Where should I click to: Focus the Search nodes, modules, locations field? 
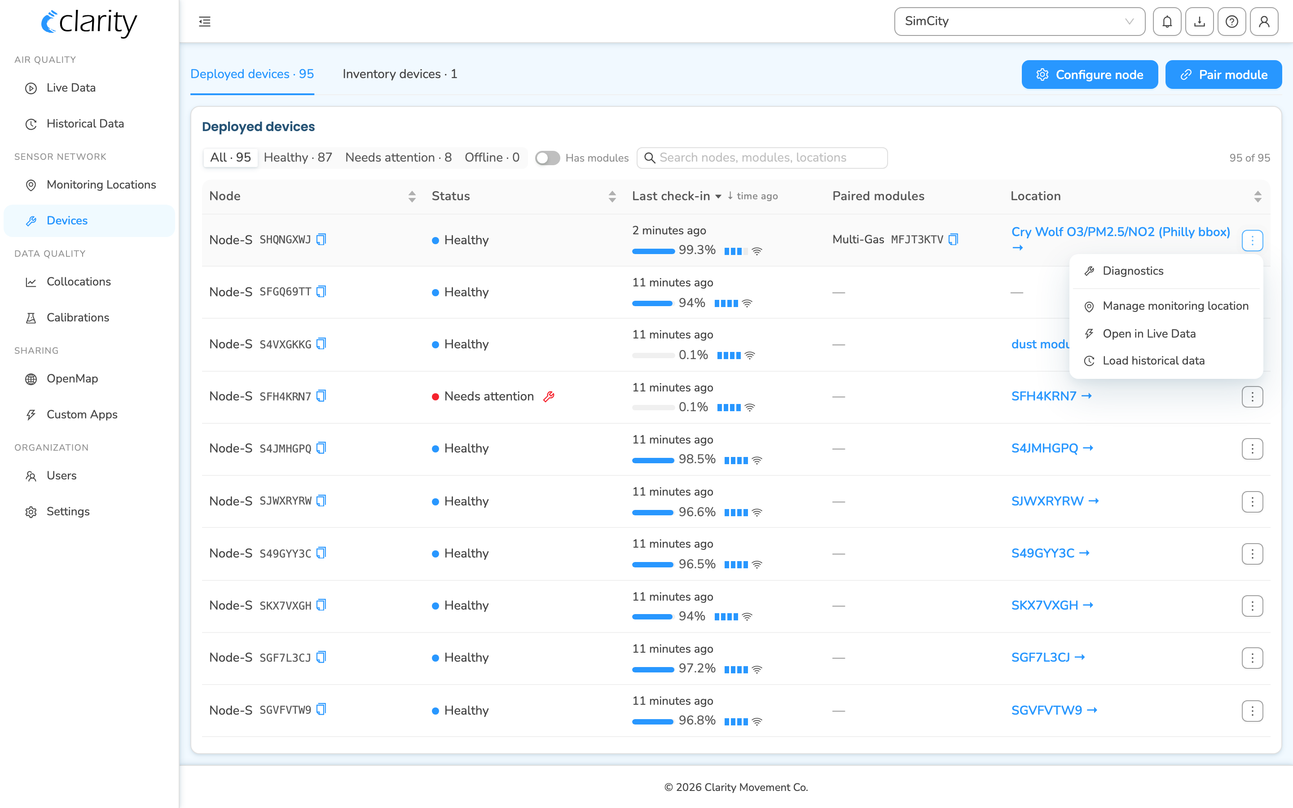click(x=762, y=158)
